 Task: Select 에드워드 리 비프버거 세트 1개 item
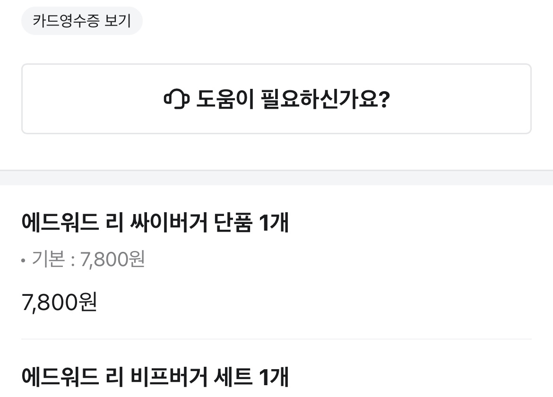pyautogui.click(x=155, y=377)
